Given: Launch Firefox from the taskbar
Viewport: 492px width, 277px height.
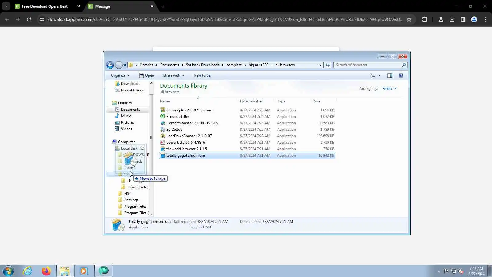Looking at the screenshot, I should [46, 271].
